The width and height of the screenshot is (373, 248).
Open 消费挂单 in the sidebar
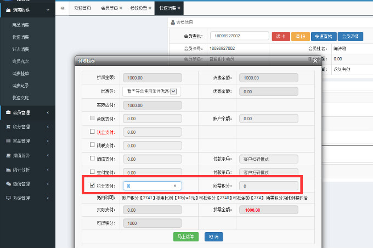tap(21, 74)
